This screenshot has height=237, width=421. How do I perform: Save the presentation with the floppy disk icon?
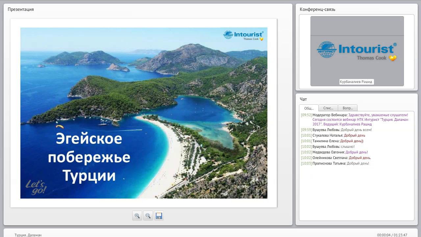pos(159,216)
